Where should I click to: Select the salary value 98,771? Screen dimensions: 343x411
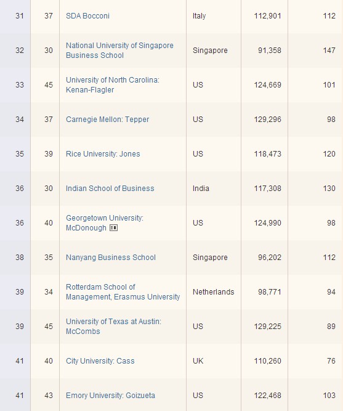tap(270, 292)
